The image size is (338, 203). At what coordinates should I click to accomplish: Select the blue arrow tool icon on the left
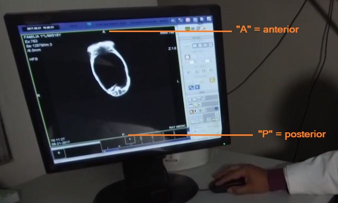click(191, 88)
